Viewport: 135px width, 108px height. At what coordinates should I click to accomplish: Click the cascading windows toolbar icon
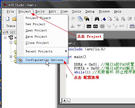(80, 19)
